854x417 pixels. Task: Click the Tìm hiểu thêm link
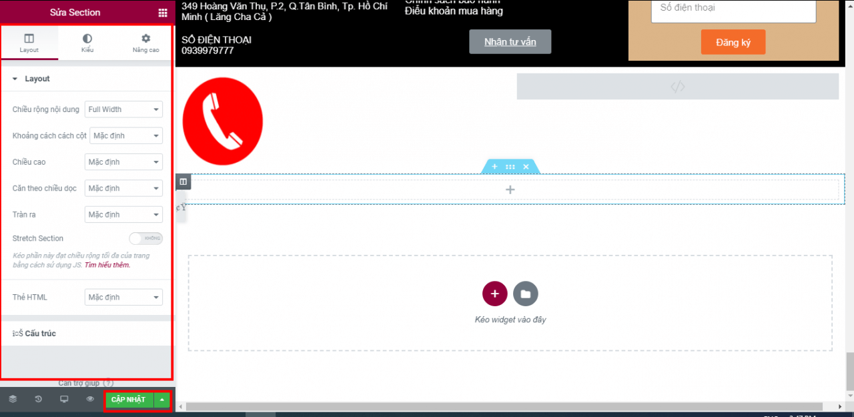point(107,265)
